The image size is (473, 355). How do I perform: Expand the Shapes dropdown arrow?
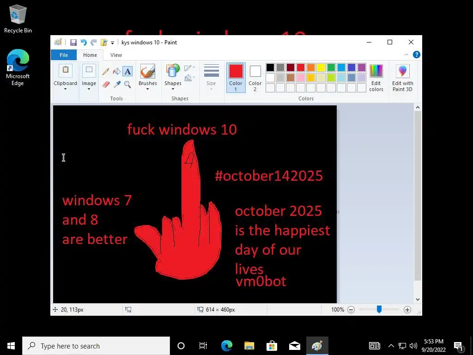coord(173,89)
